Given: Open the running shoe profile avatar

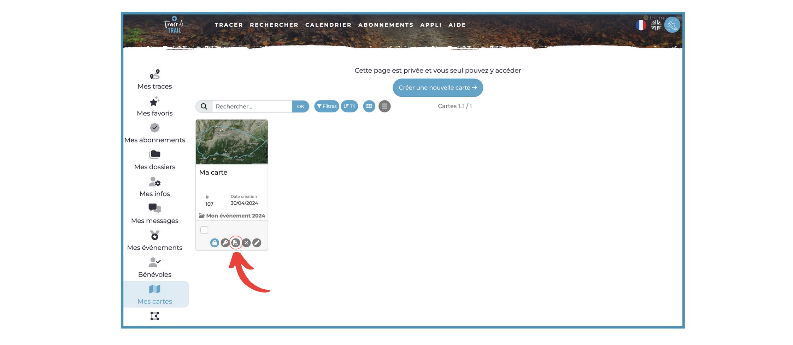Looking at the screenshot, I should pos(672,25).
